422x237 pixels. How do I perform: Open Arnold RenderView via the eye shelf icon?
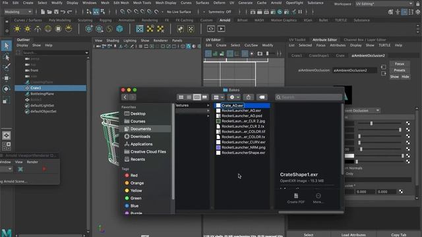211,29
